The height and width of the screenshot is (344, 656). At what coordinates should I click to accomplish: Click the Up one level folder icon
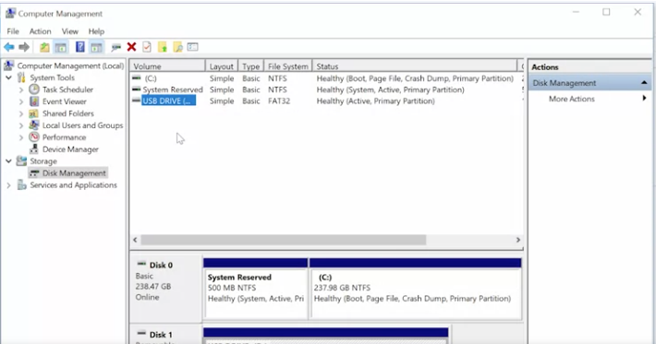pos(44,47)
